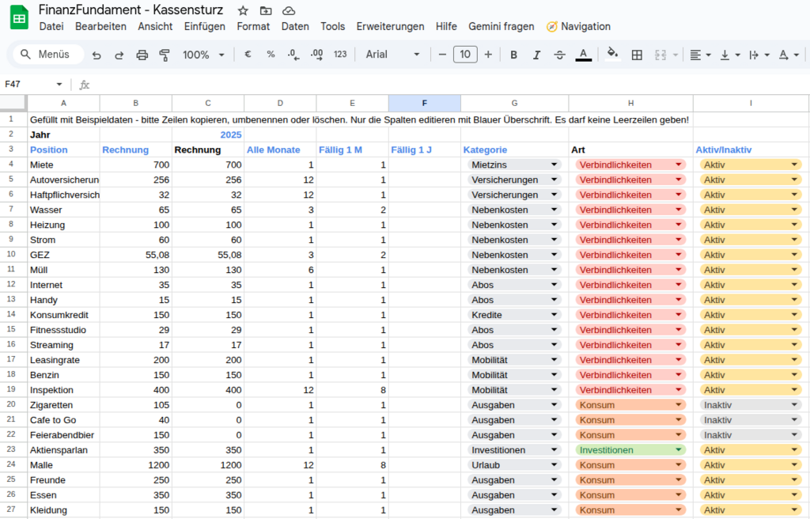Click the borders grid icon
The height and width of the screenshot is (519, 810).
pyautogui.click(x=636, y=55)
